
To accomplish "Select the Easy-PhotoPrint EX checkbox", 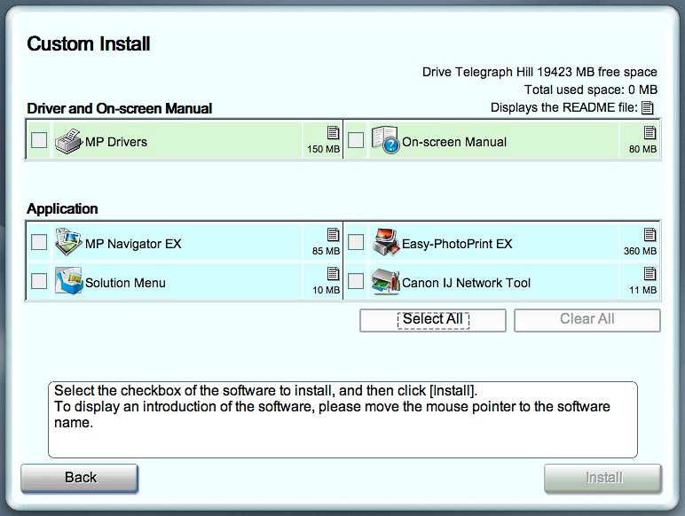I will tap(356, 242).
